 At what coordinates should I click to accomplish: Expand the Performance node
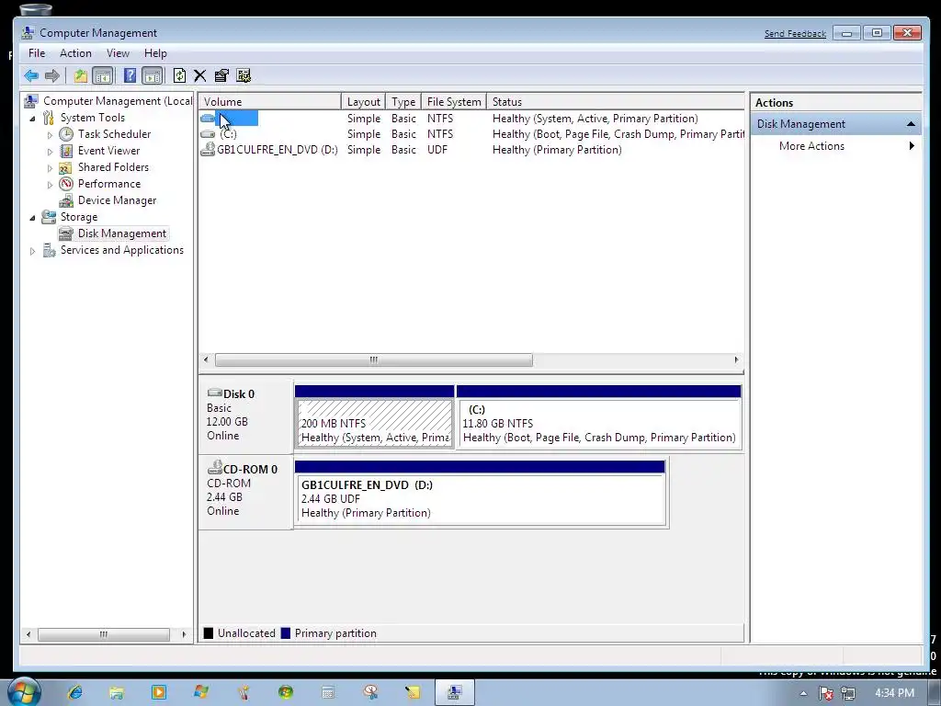[x=50, y=184]
